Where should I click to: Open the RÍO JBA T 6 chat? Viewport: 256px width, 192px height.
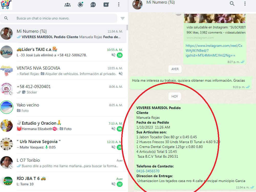63,182
